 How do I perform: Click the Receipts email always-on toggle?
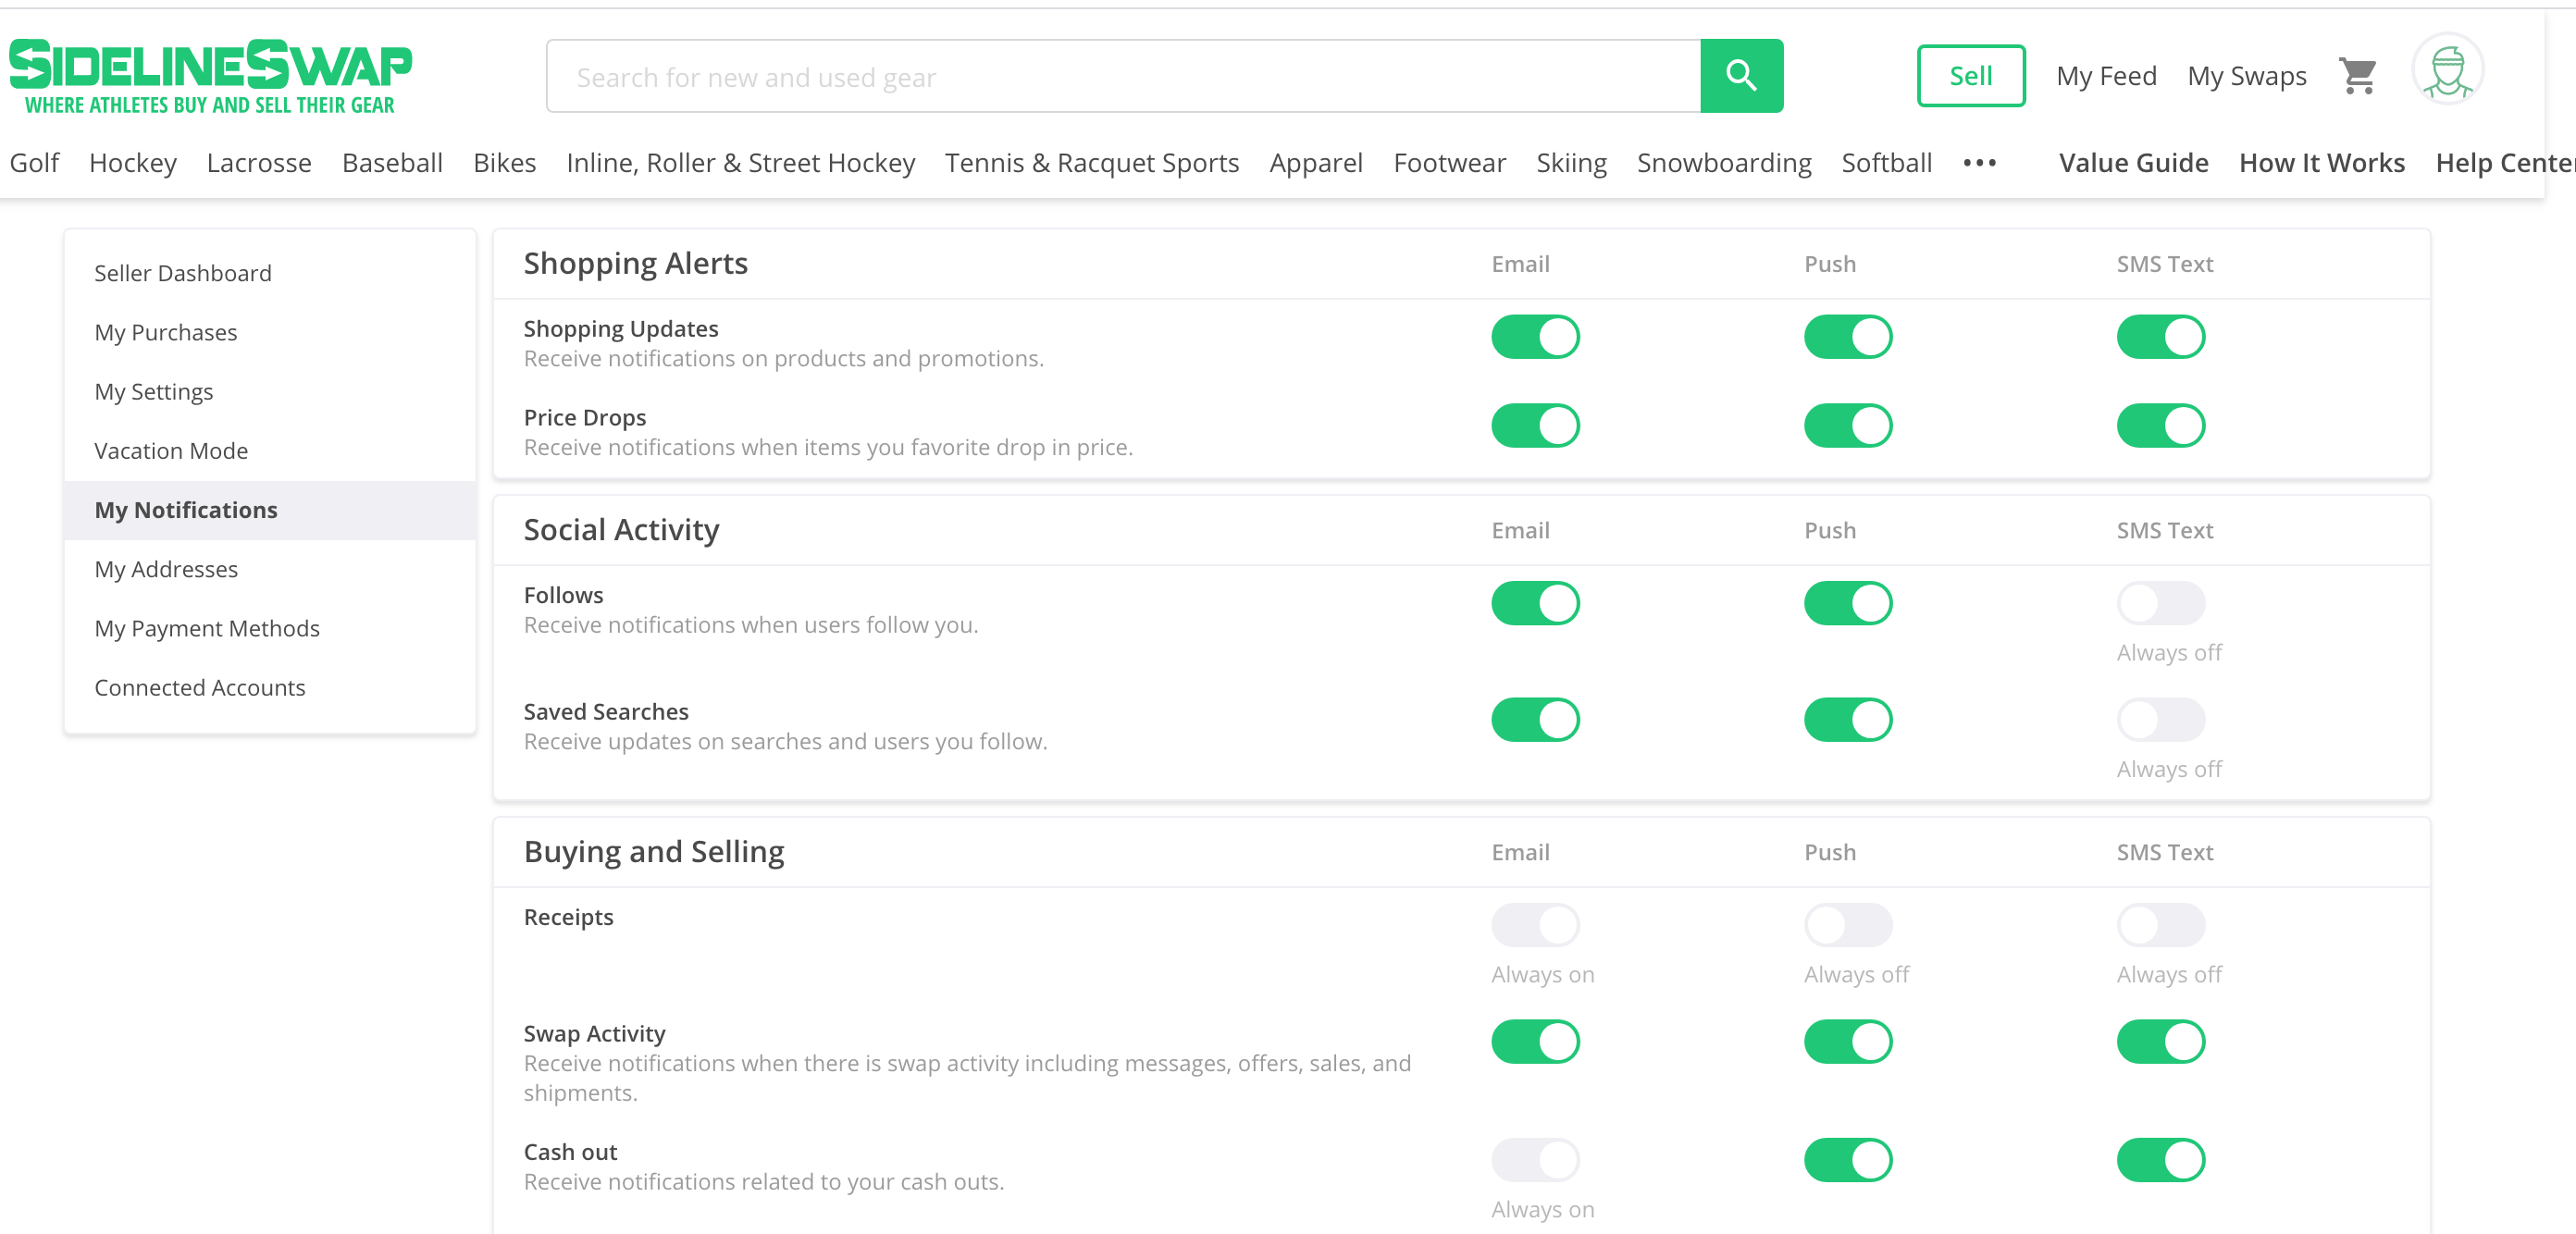(1535, 925)
